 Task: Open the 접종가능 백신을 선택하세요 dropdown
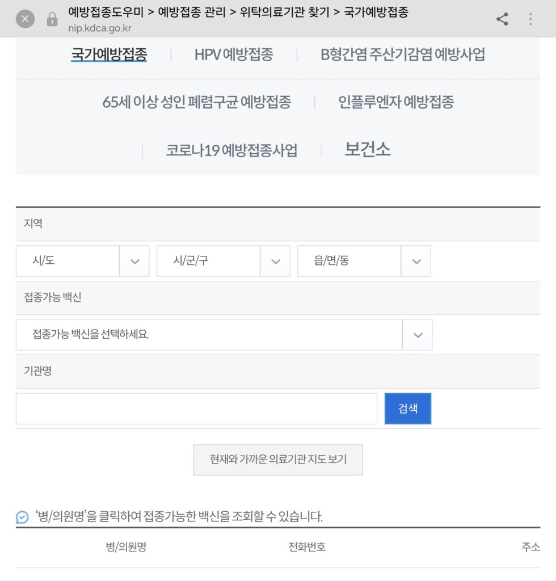pyautogui.click(x=224, y=335)
